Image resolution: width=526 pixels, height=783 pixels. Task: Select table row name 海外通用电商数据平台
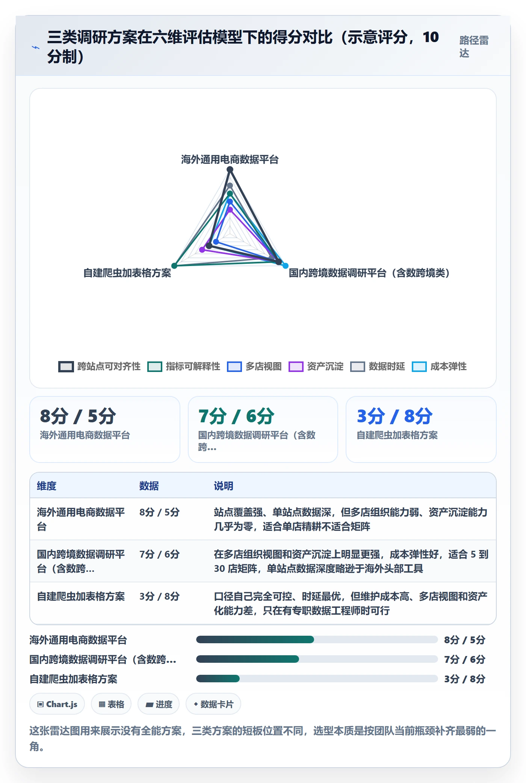click(81, 519)
